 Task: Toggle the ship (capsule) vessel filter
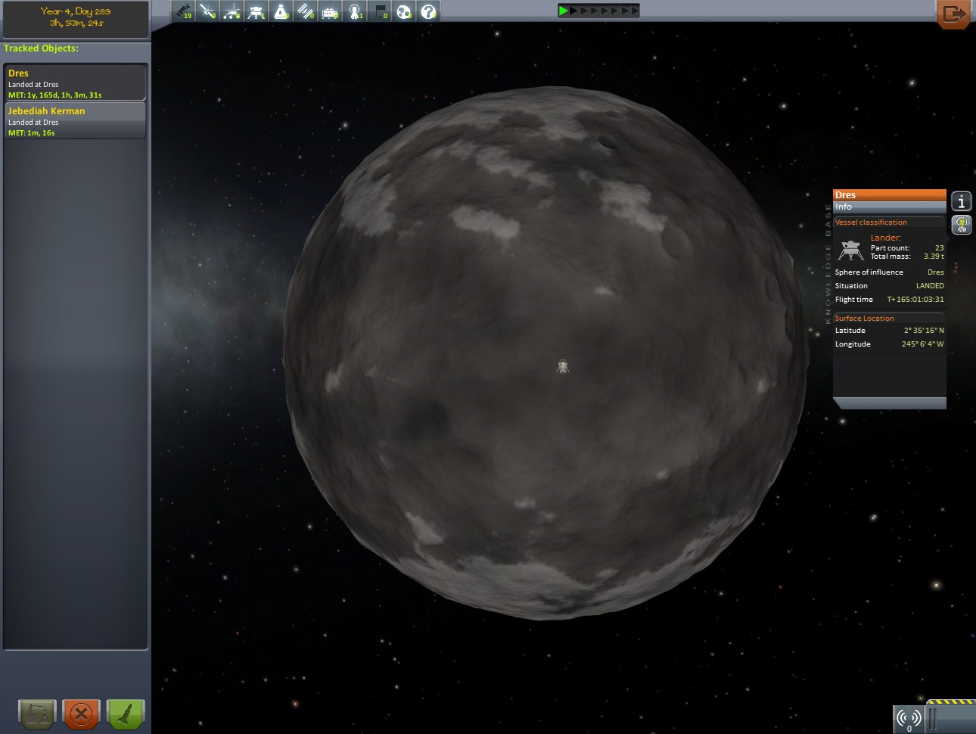pos(281,11)
